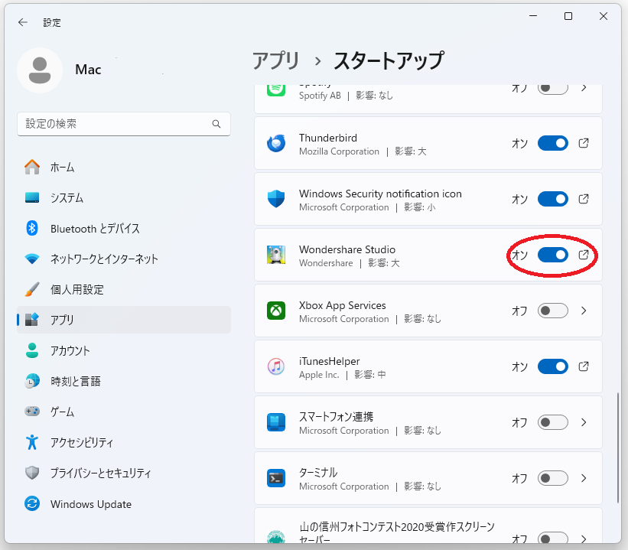Enable ターミナル startup toggle
Screen dimensions: 628x550
coord(553,478)
